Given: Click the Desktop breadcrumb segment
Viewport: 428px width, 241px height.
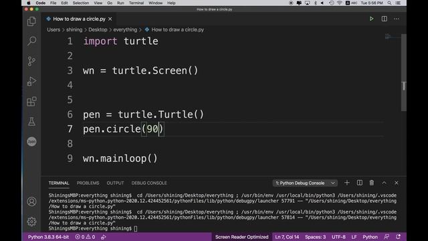Looking at the screenshot, I should click(x=98, y=29).
